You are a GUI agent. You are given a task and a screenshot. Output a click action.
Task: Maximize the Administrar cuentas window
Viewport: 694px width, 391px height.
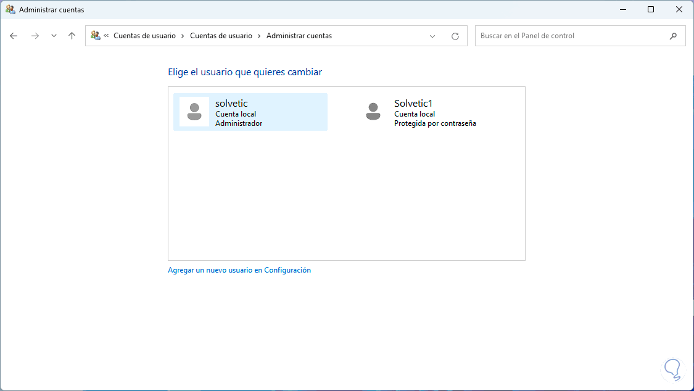point(651,10)
